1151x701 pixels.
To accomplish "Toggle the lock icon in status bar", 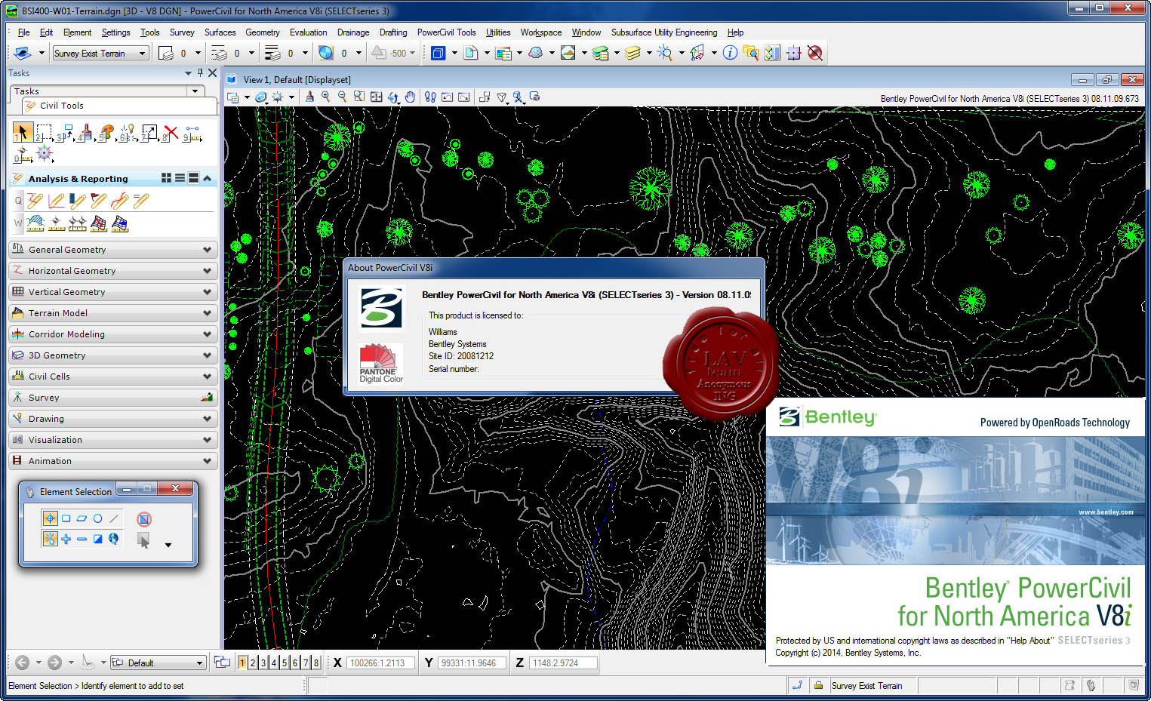I will coord(817,685).
